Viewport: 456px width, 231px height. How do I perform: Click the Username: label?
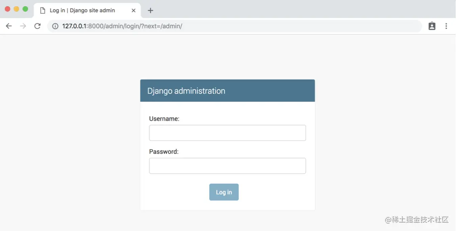point(164,119)
